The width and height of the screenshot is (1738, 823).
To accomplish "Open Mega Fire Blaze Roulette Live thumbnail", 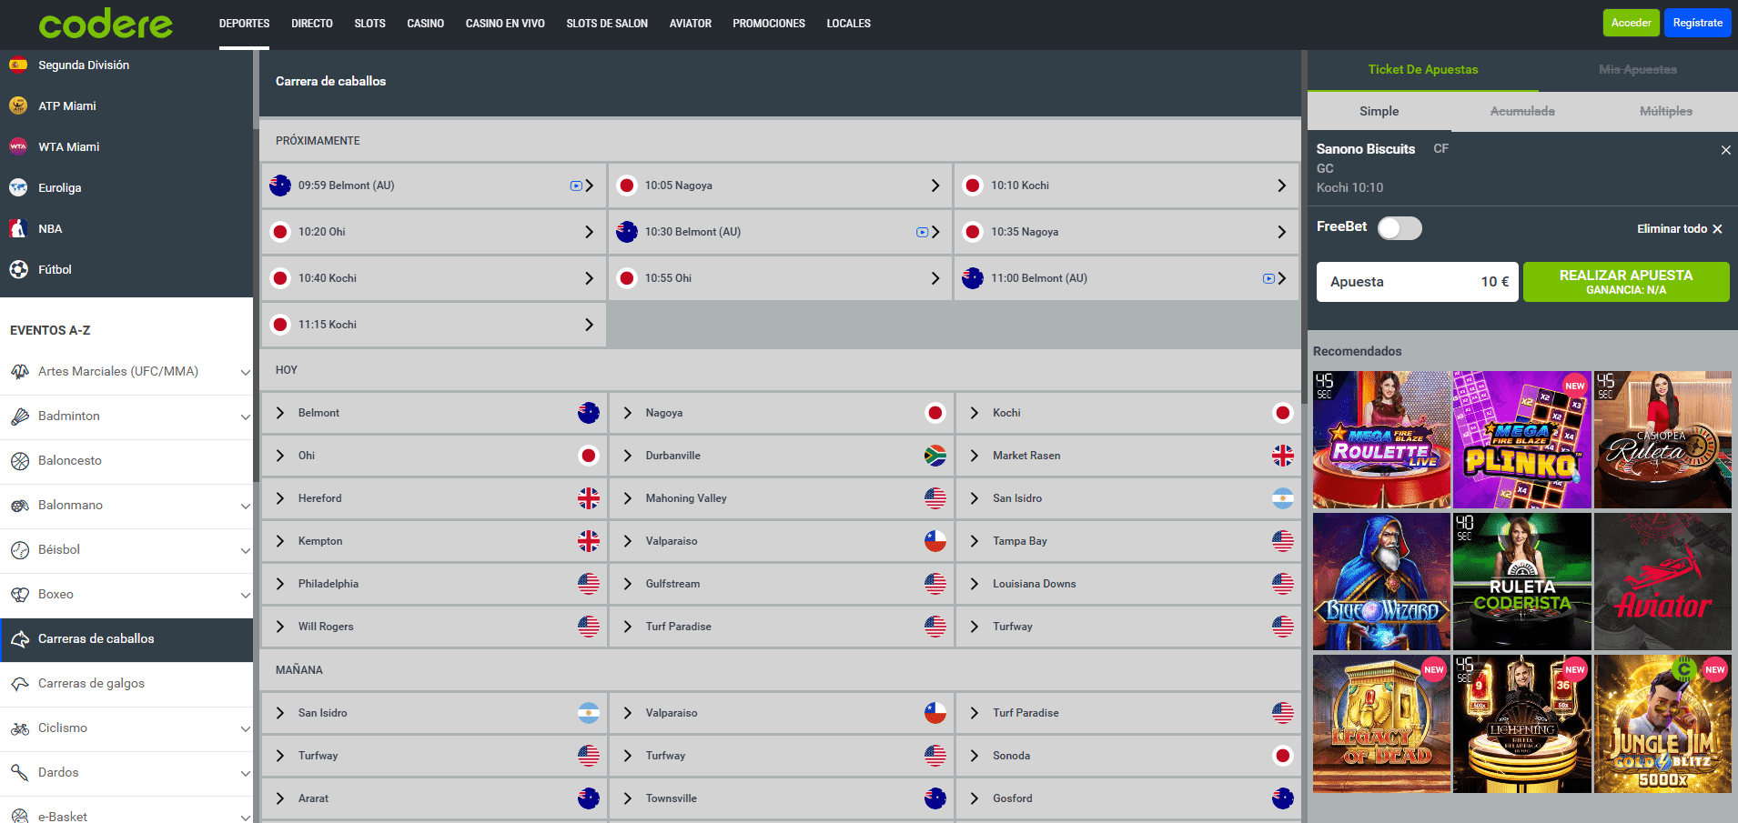I will [1381, 439].
